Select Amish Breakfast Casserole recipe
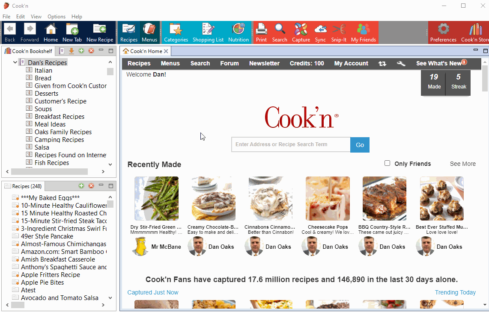 pos(58,259)
